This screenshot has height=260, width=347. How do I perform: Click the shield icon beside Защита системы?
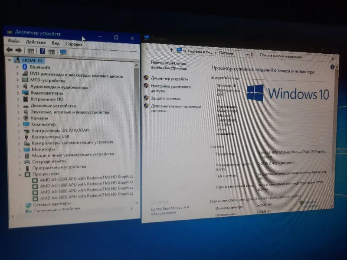tap(146, 98)
